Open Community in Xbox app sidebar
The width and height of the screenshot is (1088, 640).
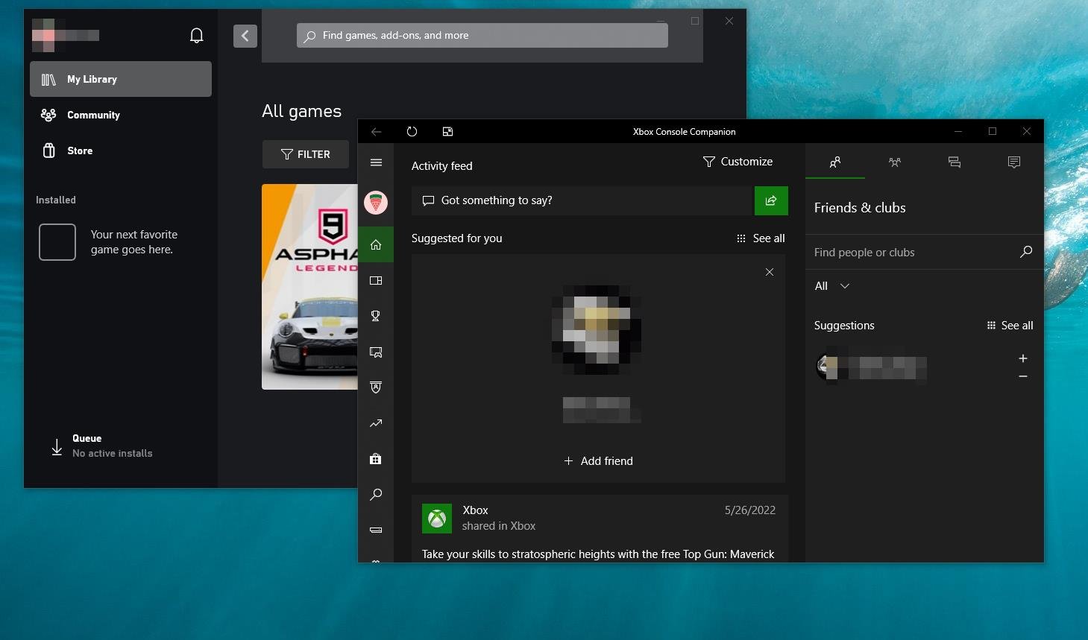click(x=121, y=115)
